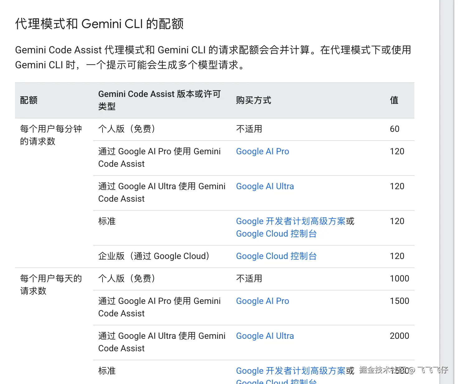Click the 配额 column header

(29, 100)
